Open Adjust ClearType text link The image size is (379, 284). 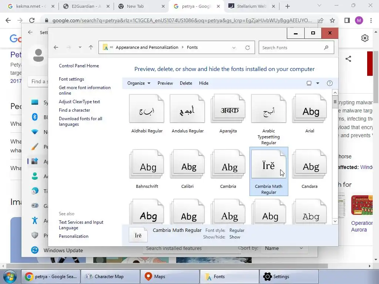[79, 102]
